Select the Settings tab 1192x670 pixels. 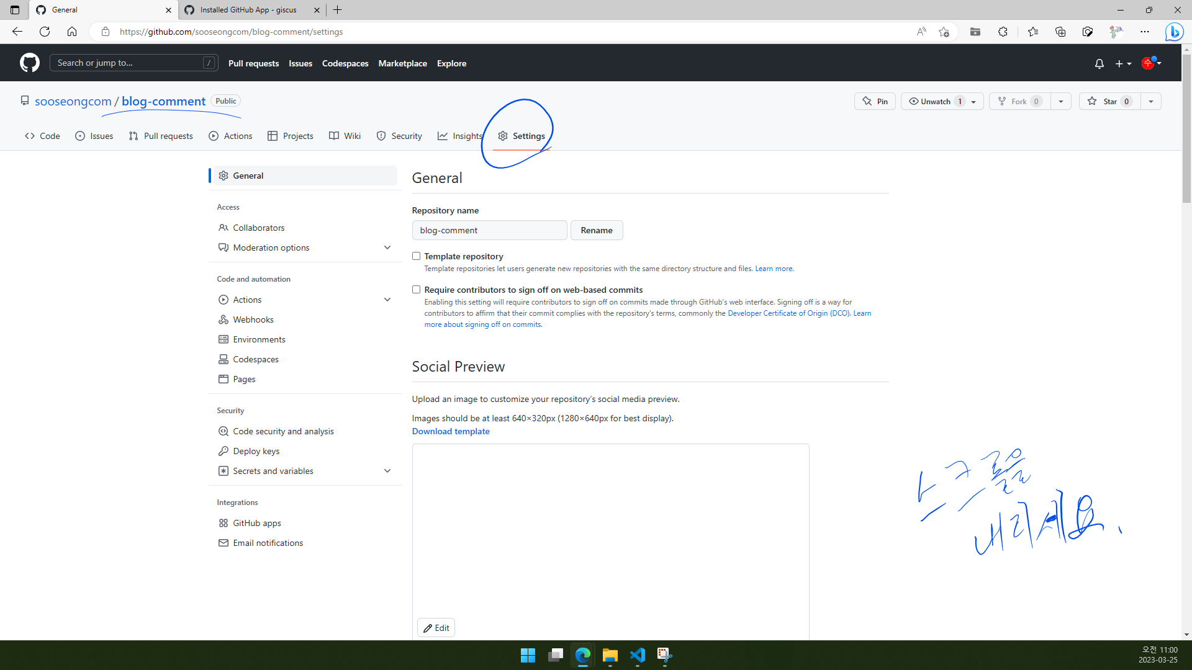[x=521, y=136]
